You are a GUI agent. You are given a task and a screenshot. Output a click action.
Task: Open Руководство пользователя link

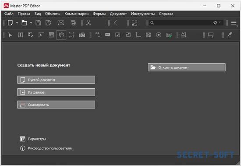pyautogui.click(x=46, y=148)
